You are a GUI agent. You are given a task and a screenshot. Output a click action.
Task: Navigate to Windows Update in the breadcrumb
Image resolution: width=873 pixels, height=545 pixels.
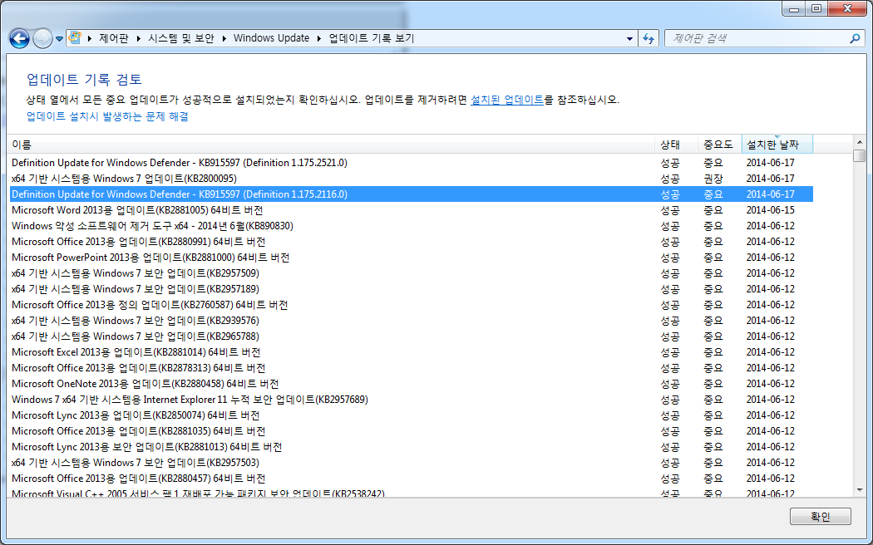point(271,38)
